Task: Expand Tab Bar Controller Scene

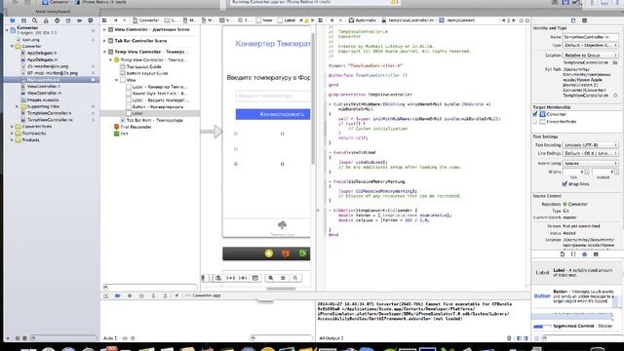Action: 104,41
